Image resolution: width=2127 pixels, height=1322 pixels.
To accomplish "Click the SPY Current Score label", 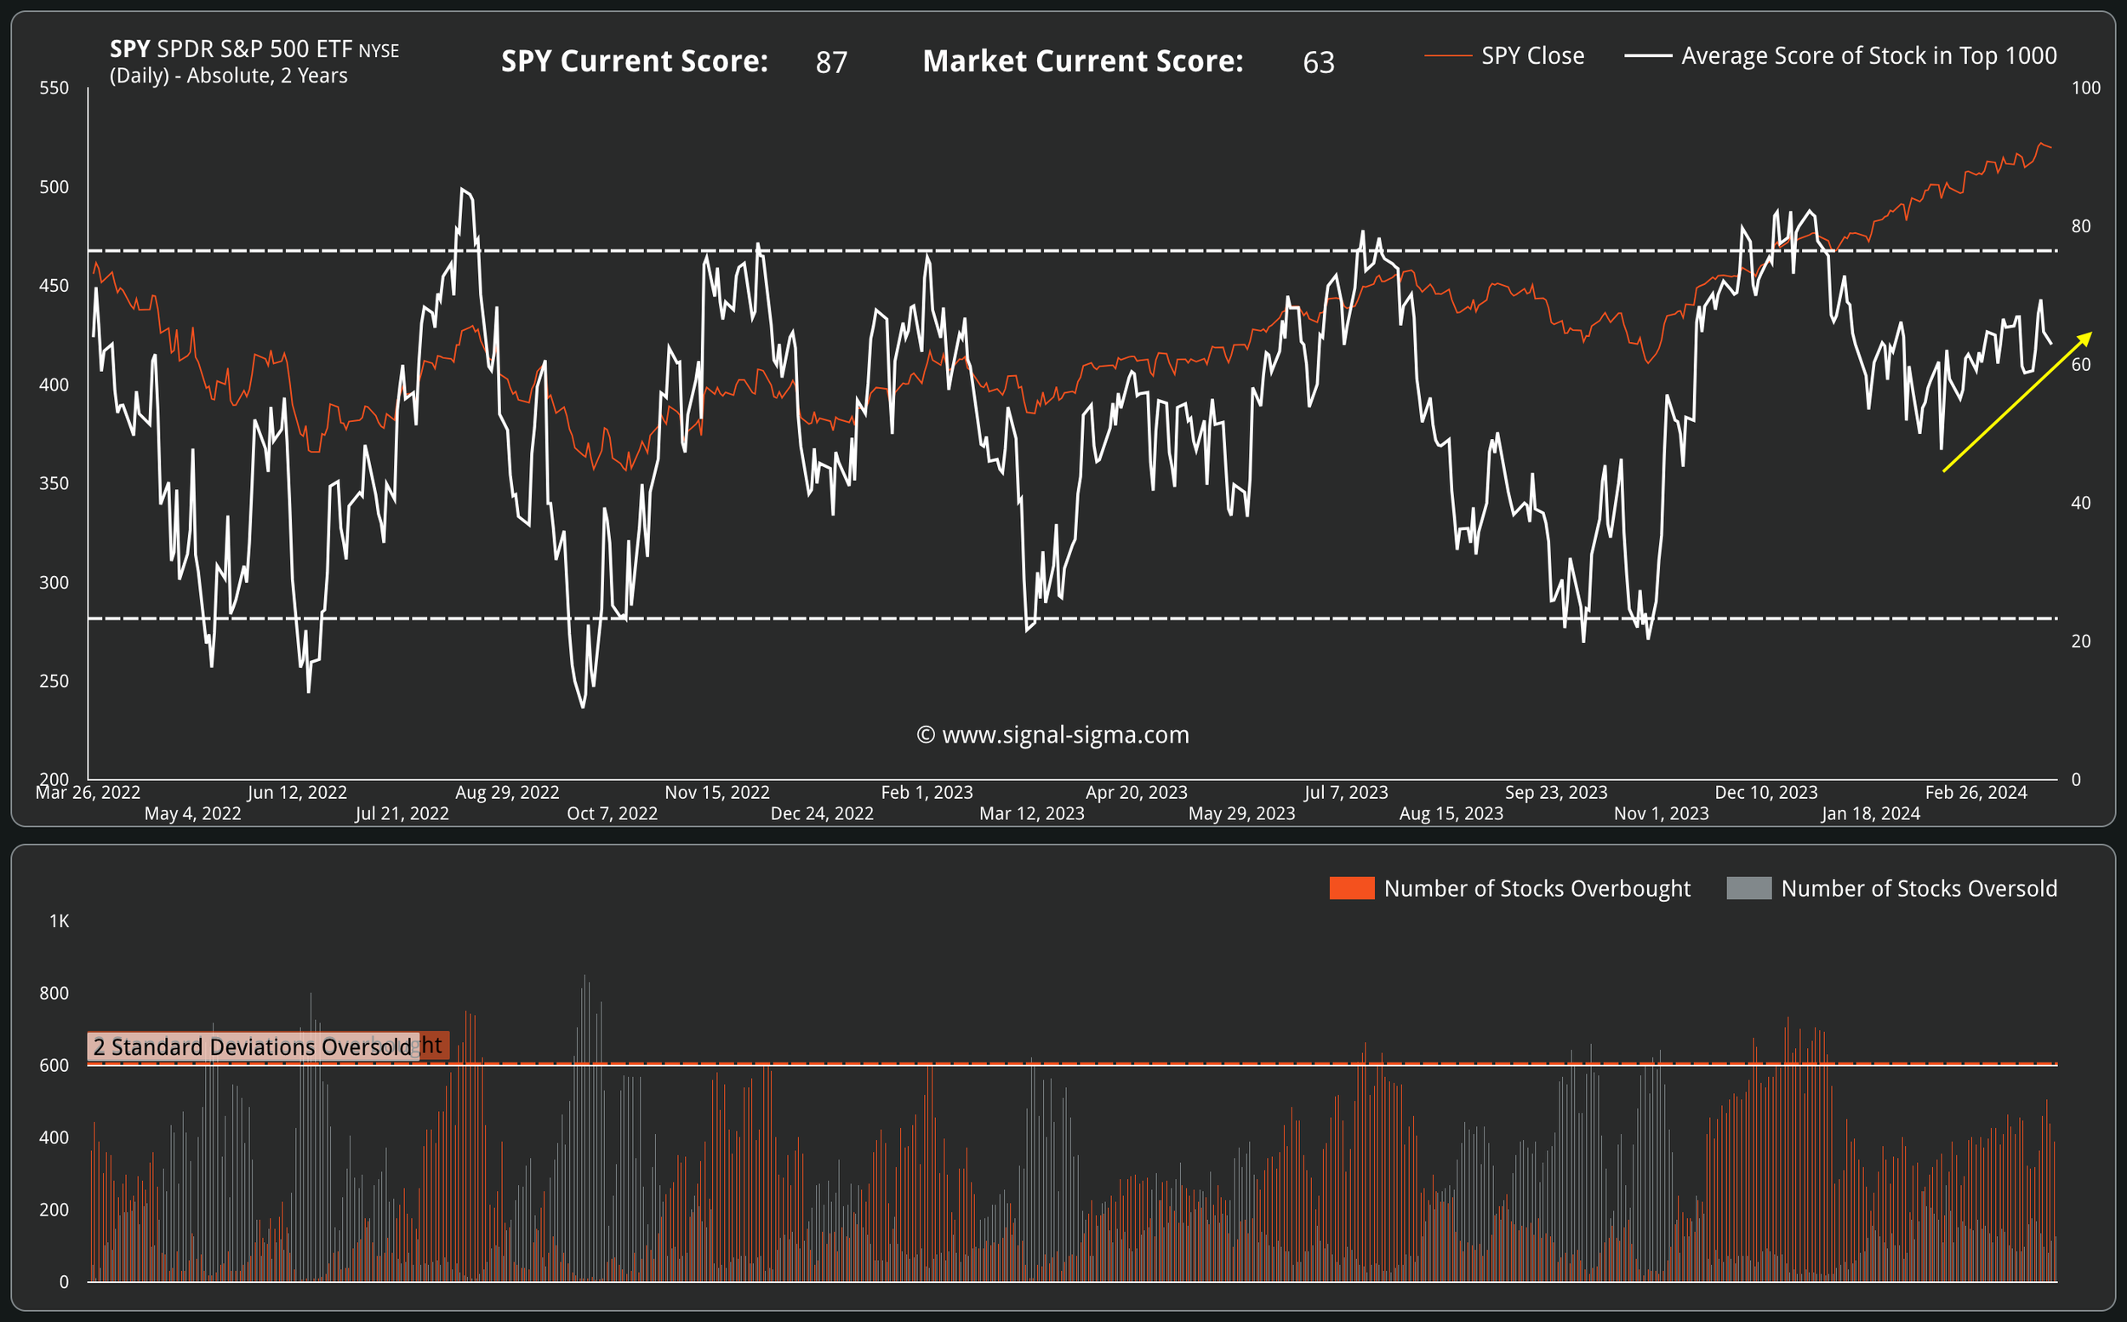I will [635, 61].
